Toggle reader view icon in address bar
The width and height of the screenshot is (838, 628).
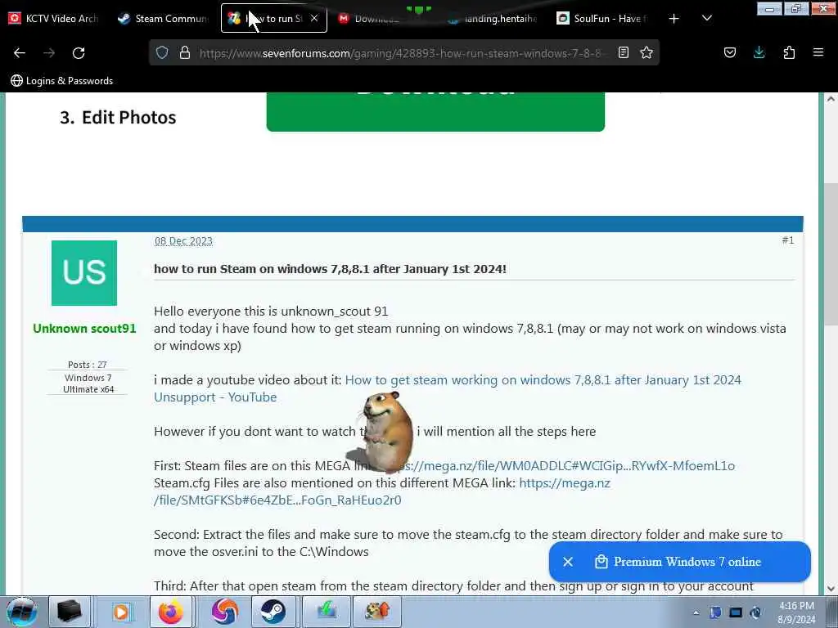623,52
